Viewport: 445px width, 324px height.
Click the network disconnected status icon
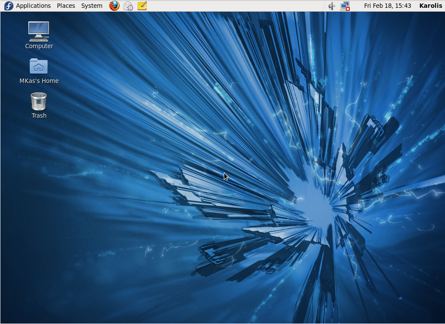click(345, 6)
